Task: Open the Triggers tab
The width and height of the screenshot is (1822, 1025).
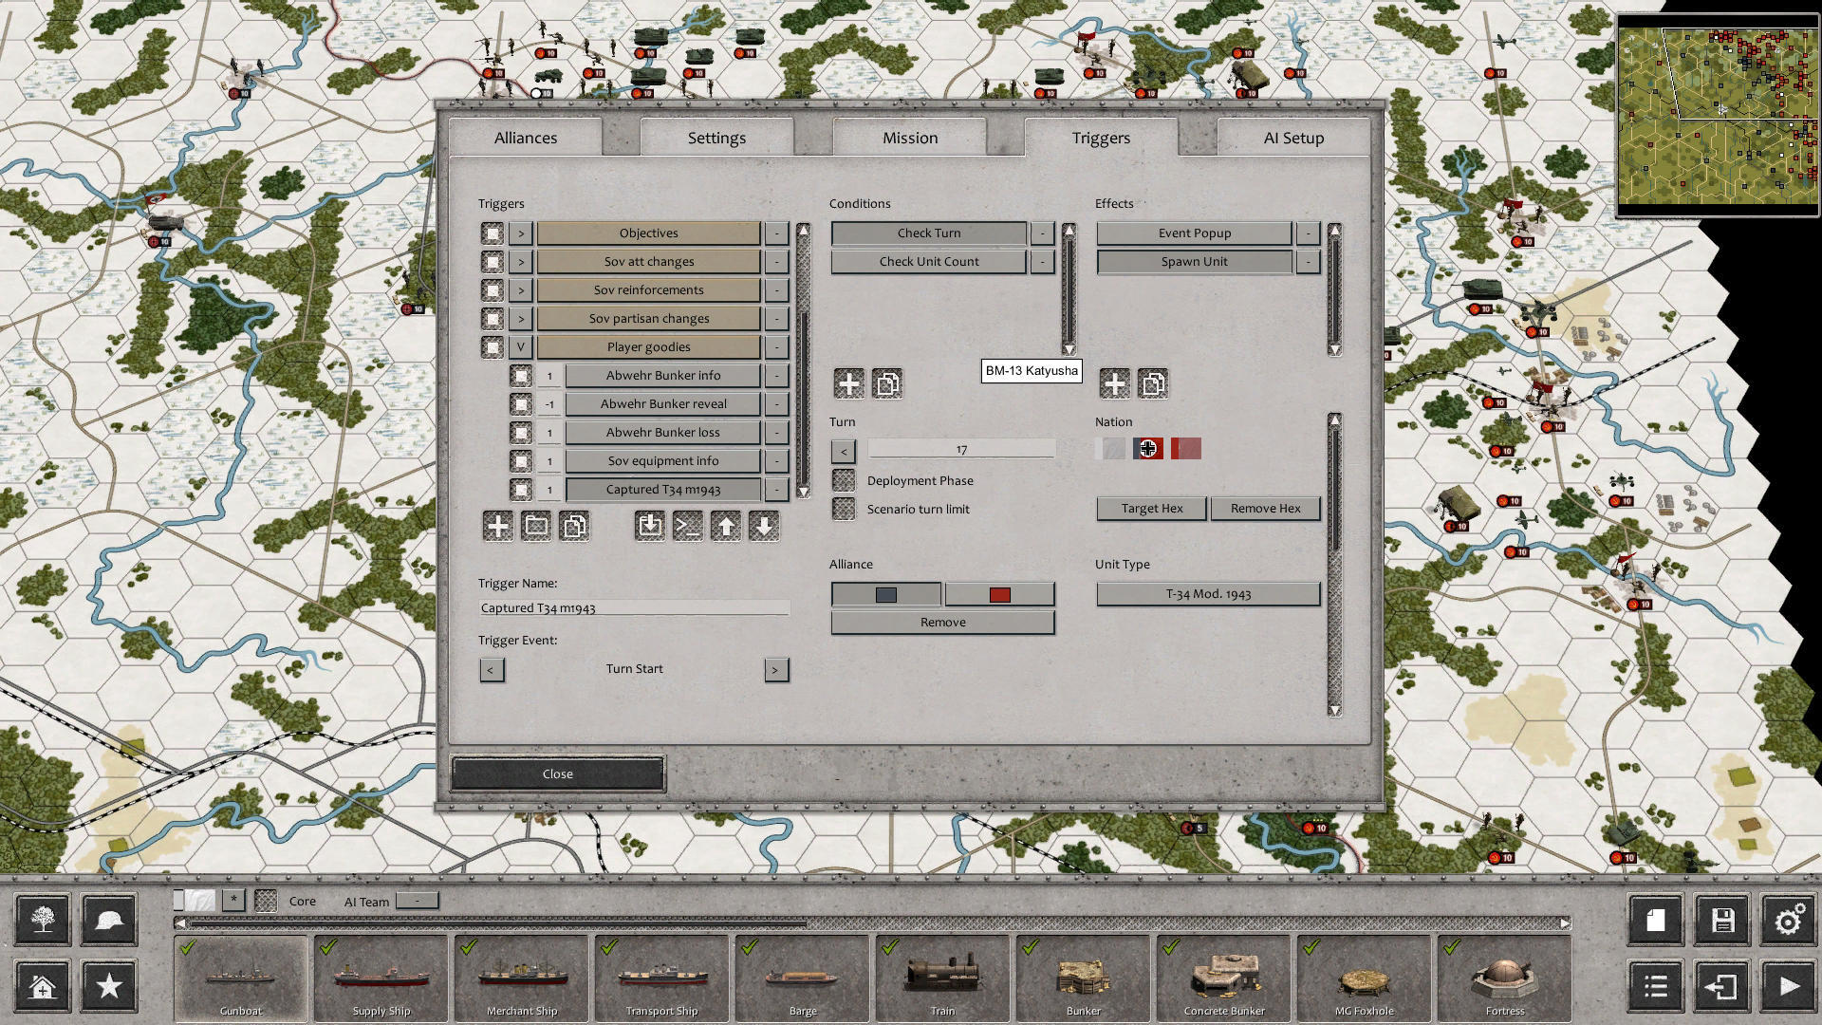Action: 1101,138
